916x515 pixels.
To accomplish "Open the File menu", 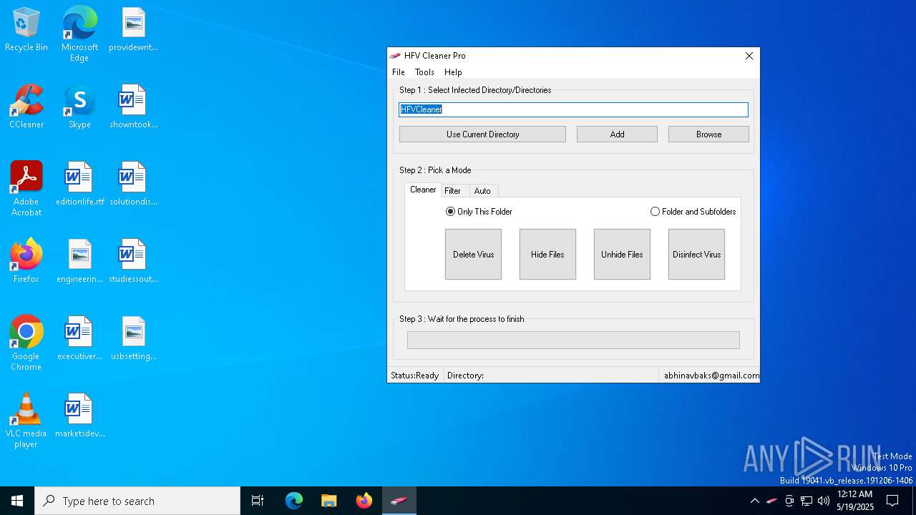I will coord(399,72).
